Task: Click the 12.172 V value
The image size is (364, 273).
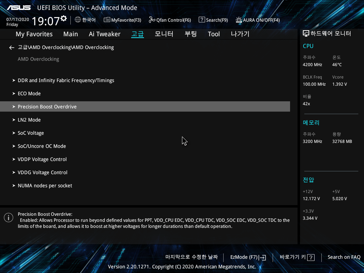Action: (311, 199)
